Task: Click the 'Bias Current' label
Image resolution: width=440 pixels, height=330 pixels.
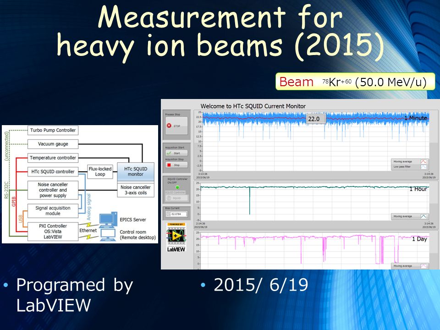Action: [x=172, y=208]
